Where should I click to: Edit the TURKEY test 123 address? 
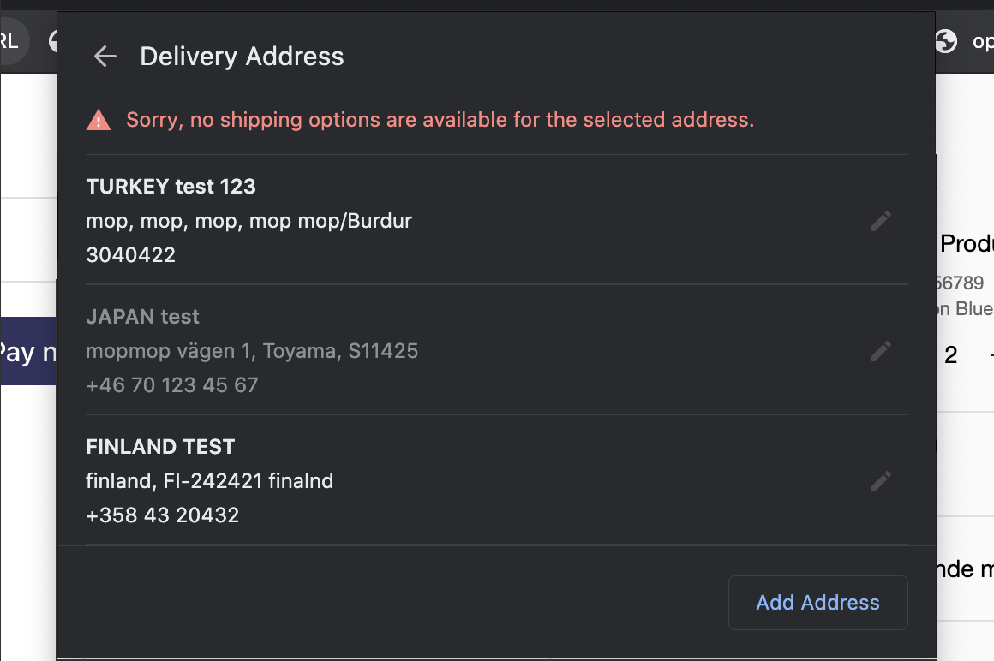tap(880, 221)
